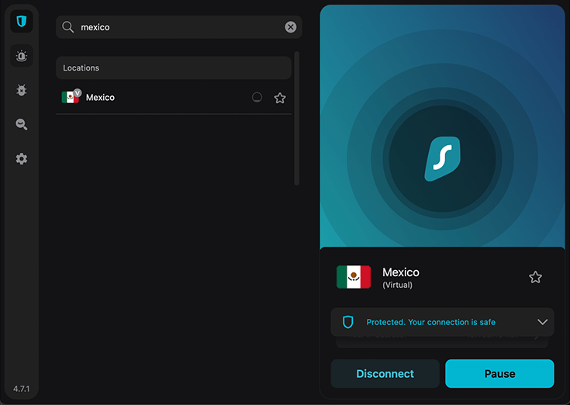Select the Locations tab header
570x405 pixels.
[x=174, y=67]
